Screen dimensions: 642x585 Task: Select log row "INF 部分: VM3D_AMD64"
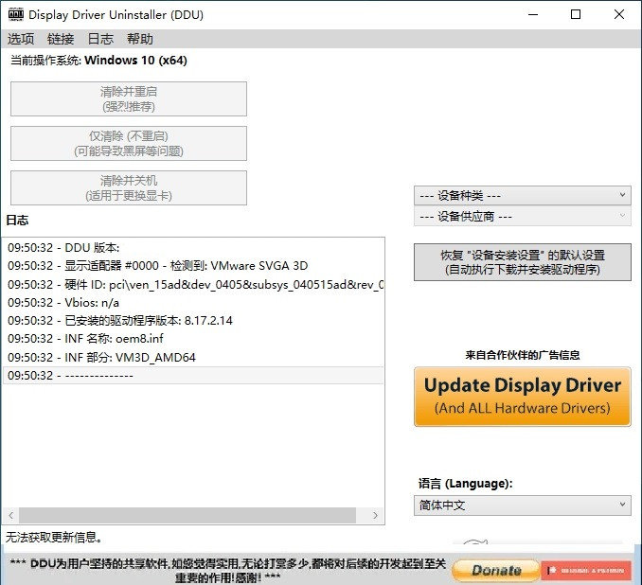(x=193, y=357)
